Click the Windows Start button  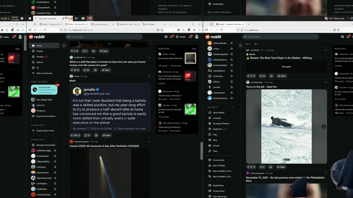click(30, 18)
